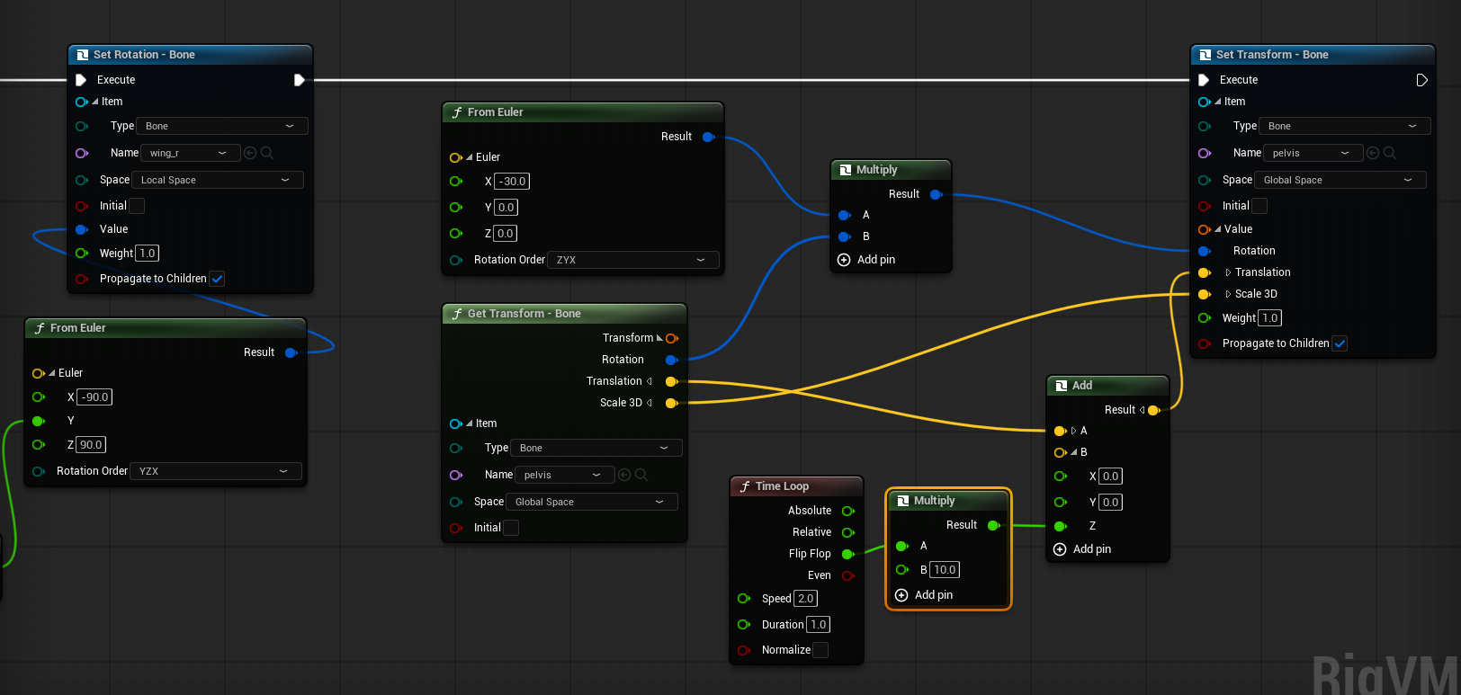Click the Relative output pin on Time Loop
The image size is (1461, 695).
847,532
